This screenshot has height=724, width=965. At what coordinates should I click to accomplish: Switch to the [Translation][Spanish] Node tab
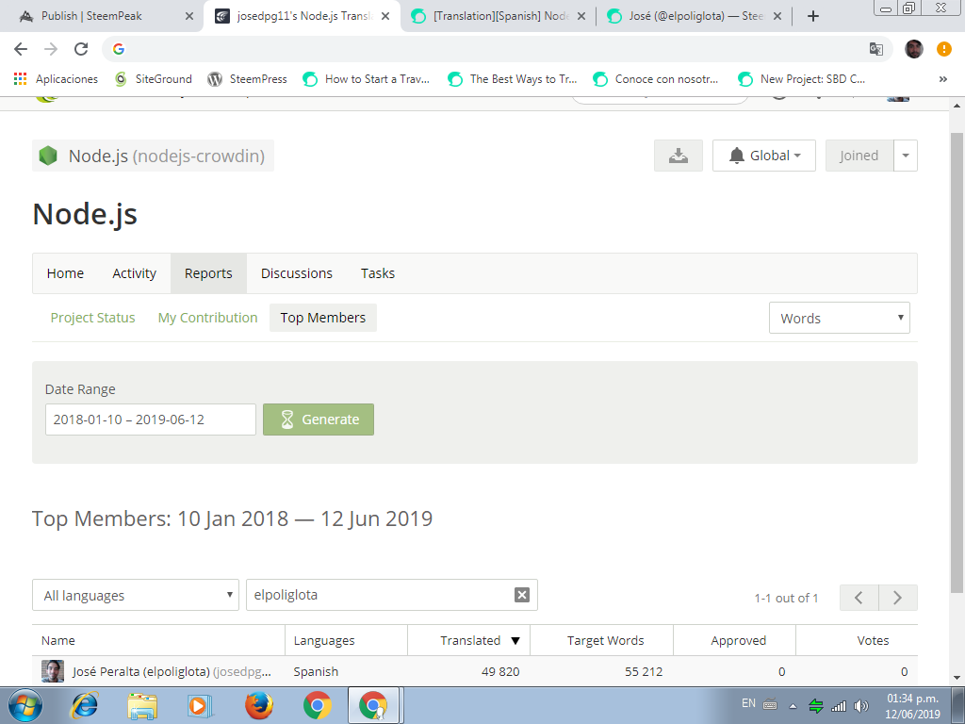click(x=499, y=16)
